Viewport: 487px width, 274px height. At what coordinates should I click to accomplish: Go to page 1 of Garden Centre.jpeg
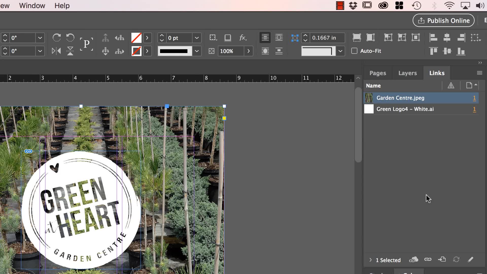(x=474, y=98)
